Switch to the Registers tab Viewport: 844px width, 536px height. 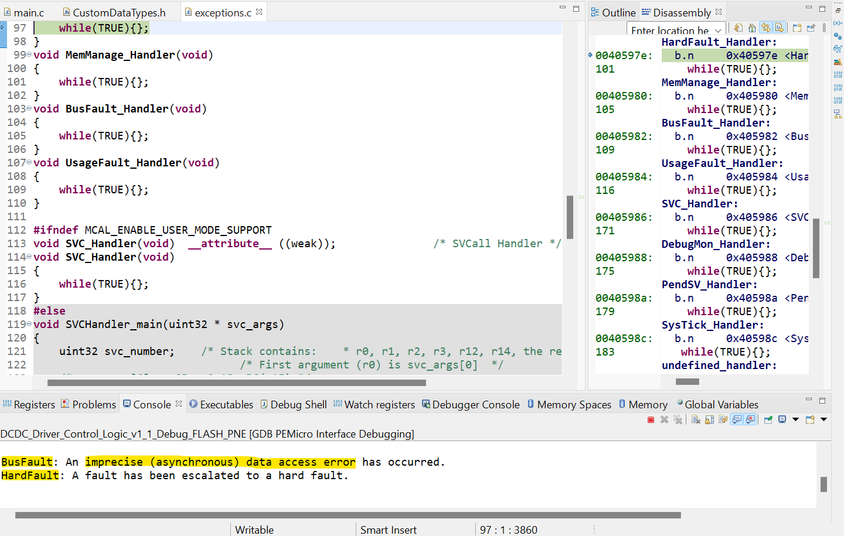click(x=29, y=405)
